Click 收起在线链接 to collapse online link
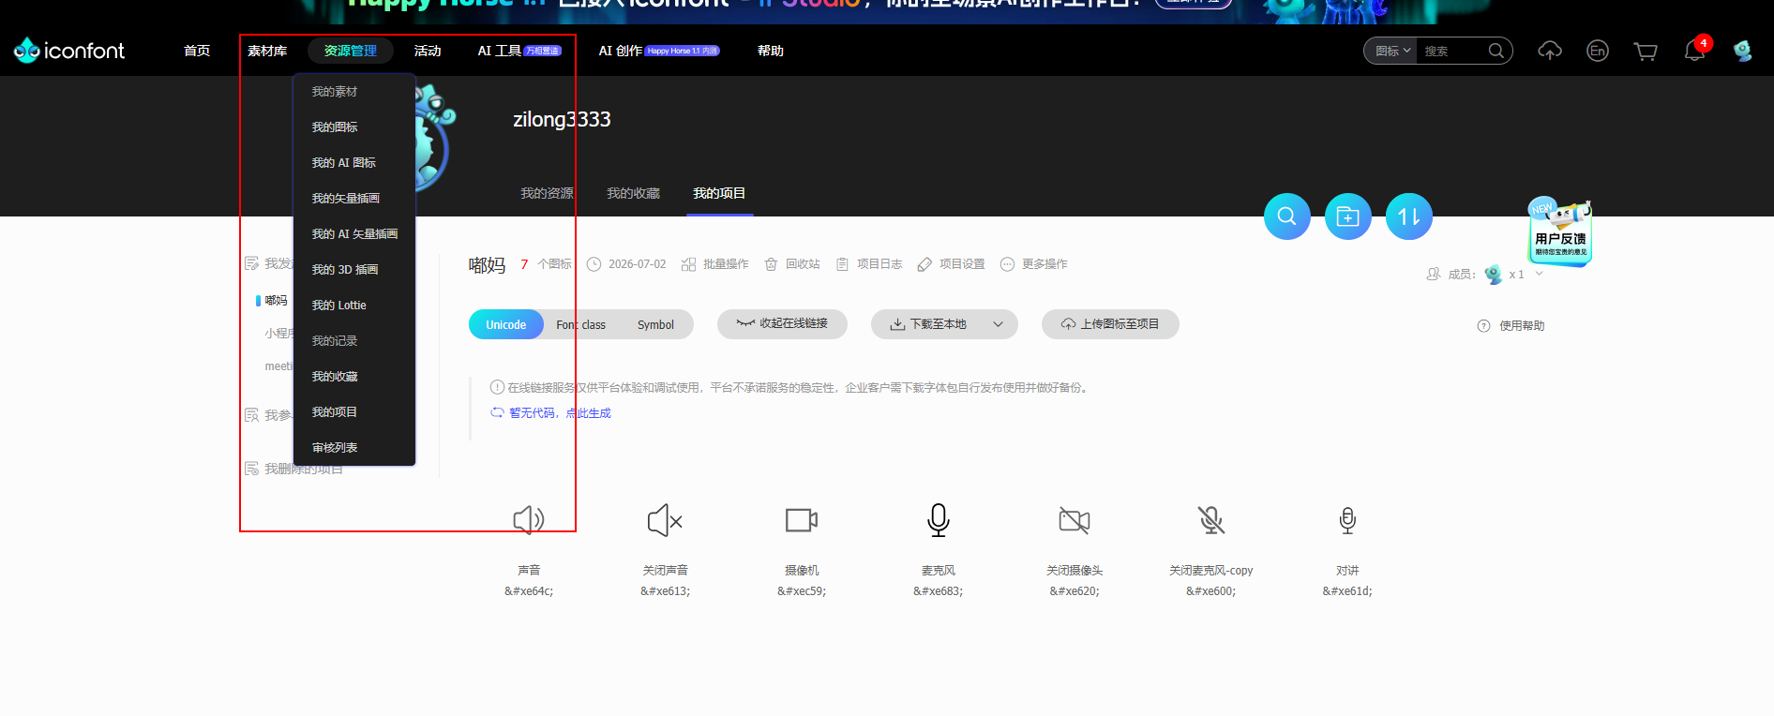This screenshot has width=1774, height=716. click(x=782, y=323)
